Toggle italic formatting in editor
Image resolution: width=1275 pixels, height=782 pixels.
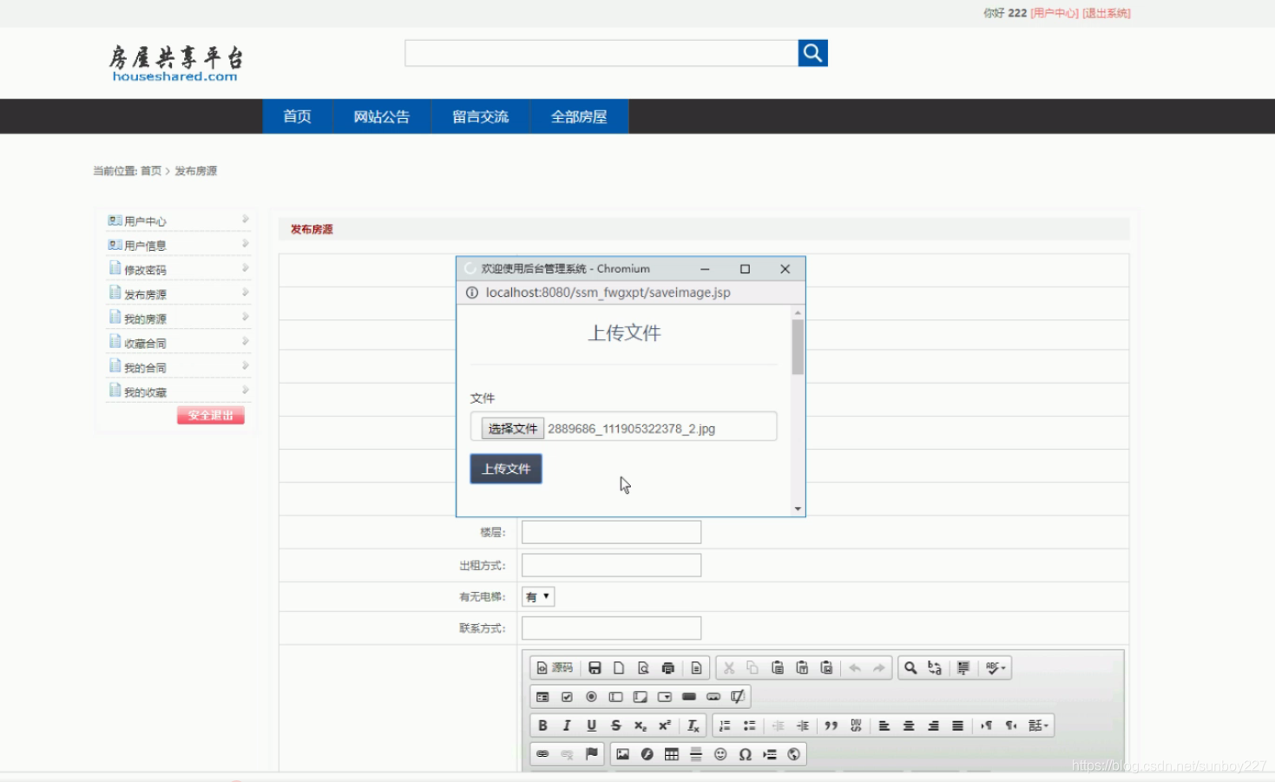click(567, 726)
